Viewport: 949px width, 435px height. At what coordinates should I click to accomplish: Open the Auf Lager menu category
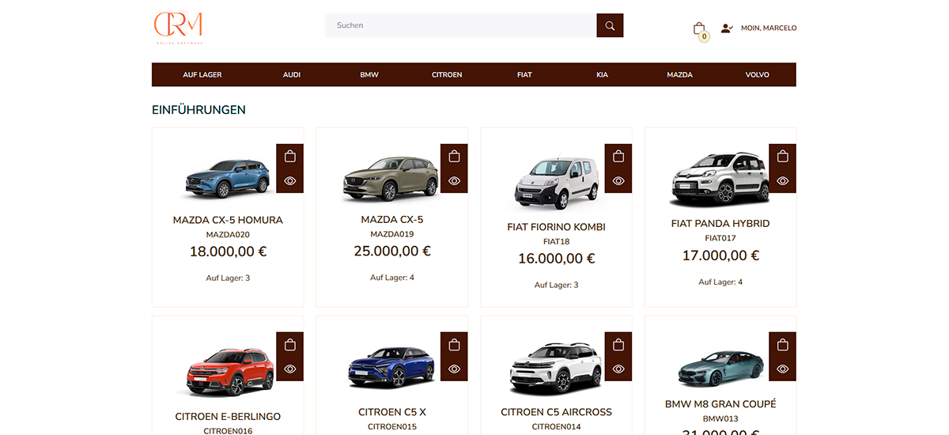[x=202, y=75]
